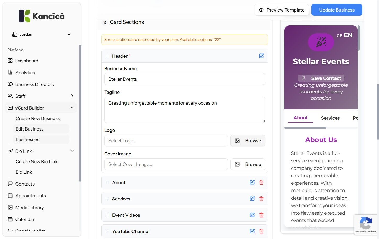Viewport: 379px width, 239px height.
Task: Click the Kancicà logo
Action: click(x=42, y=16)
